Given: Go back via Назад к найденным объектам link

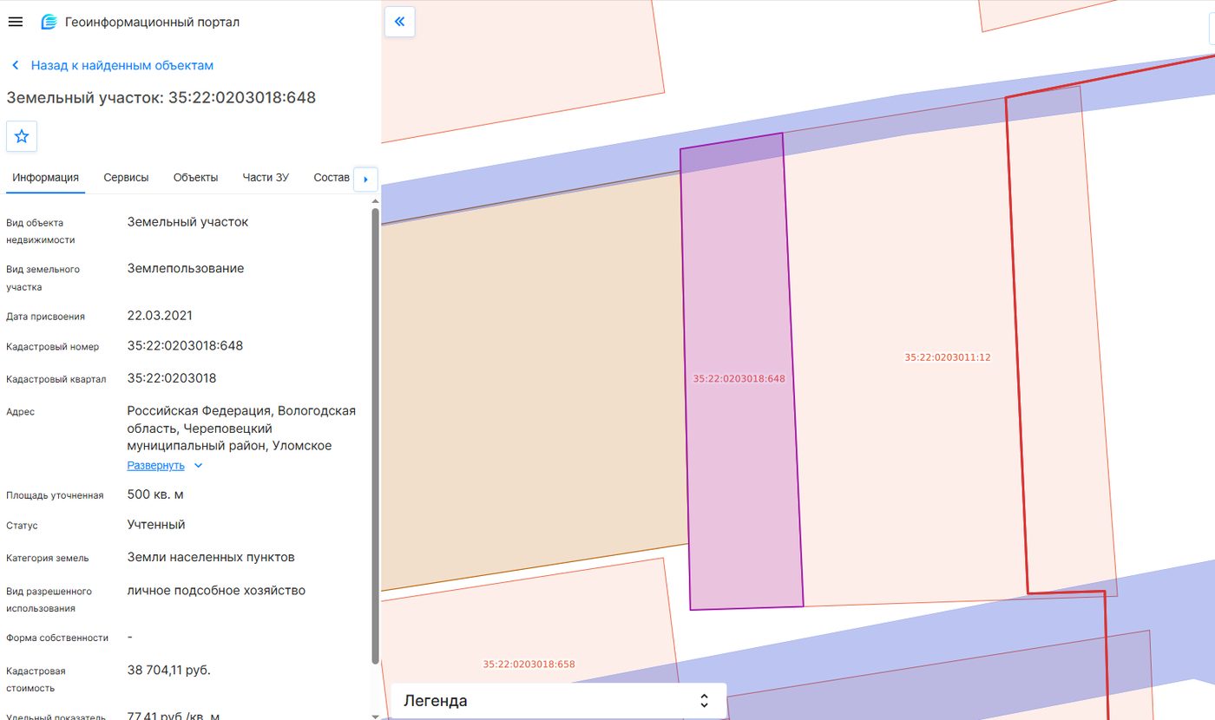Looking at the screenshot, I should coord(122,65).
